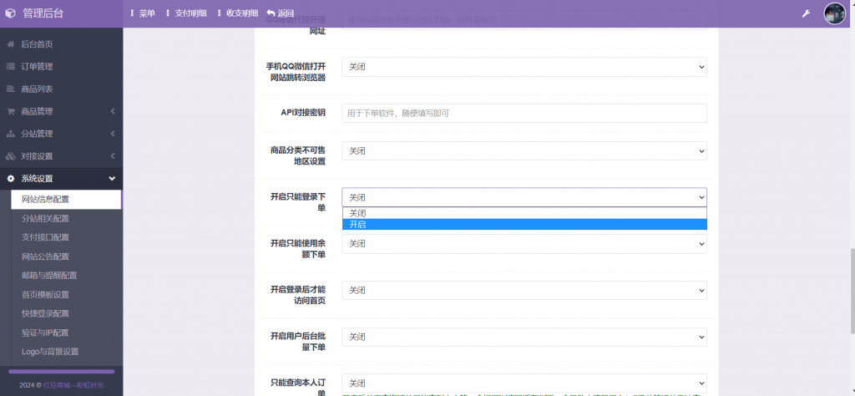855x396 pixels.
Task: Click the dots icon before 菜单
Action: [x=133, y=13]
